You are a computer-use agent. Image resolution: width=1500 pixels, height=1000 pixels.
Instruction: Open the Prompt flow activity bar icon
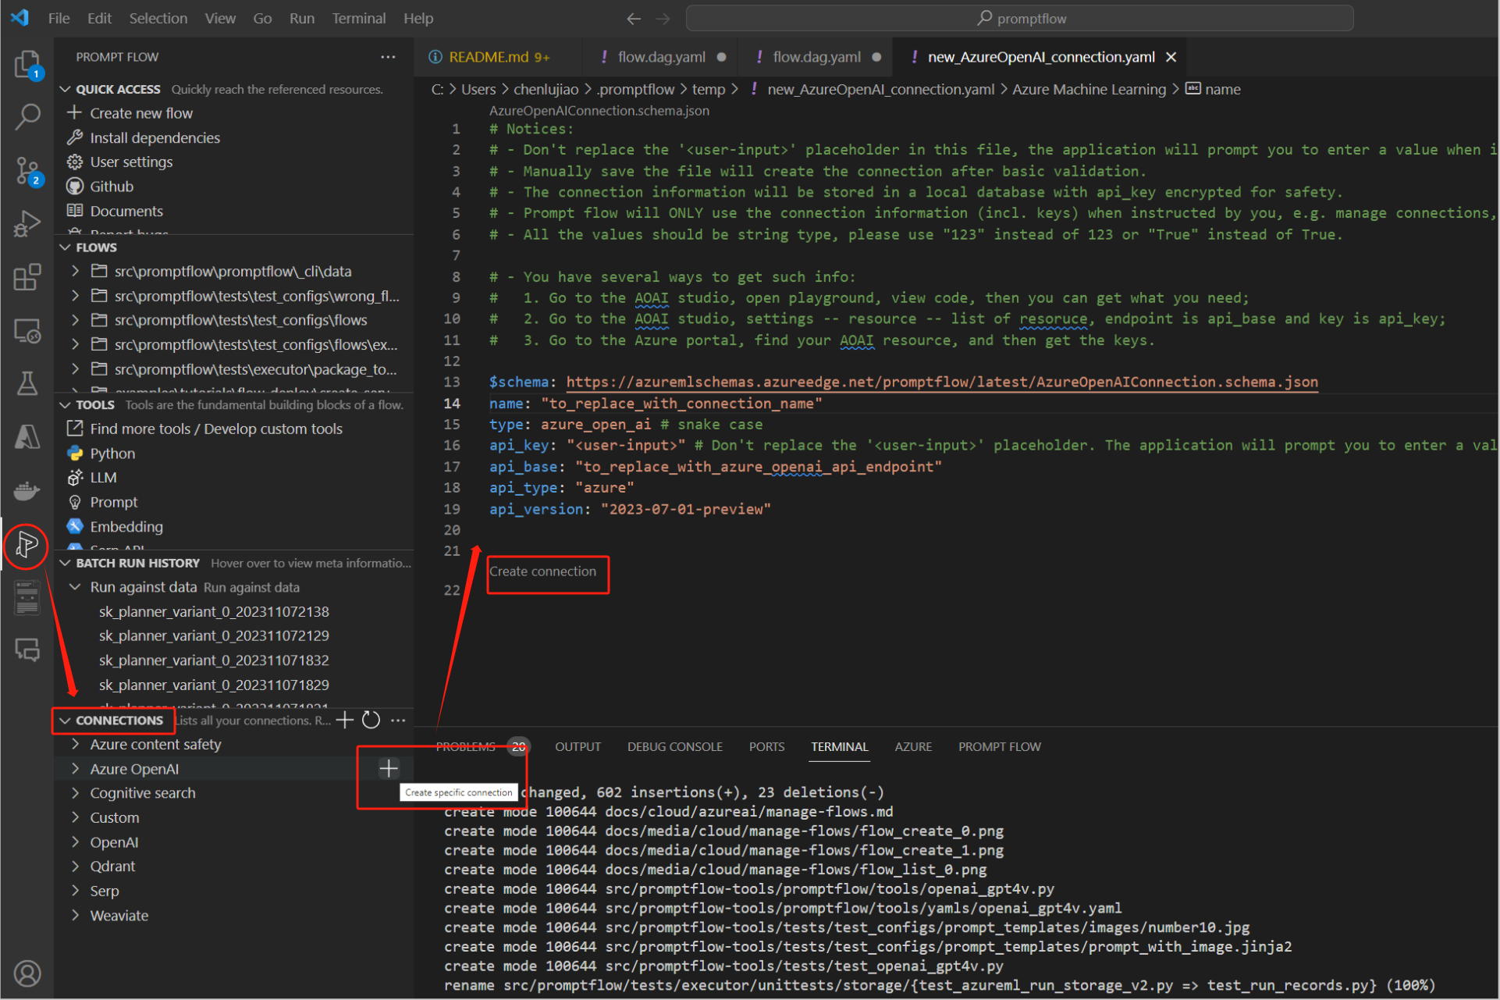coord(27,545)
